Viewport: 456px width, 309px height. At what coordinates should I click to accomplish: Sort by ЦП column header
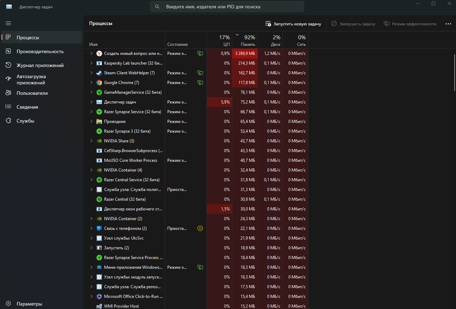click(x=219, y=40)
